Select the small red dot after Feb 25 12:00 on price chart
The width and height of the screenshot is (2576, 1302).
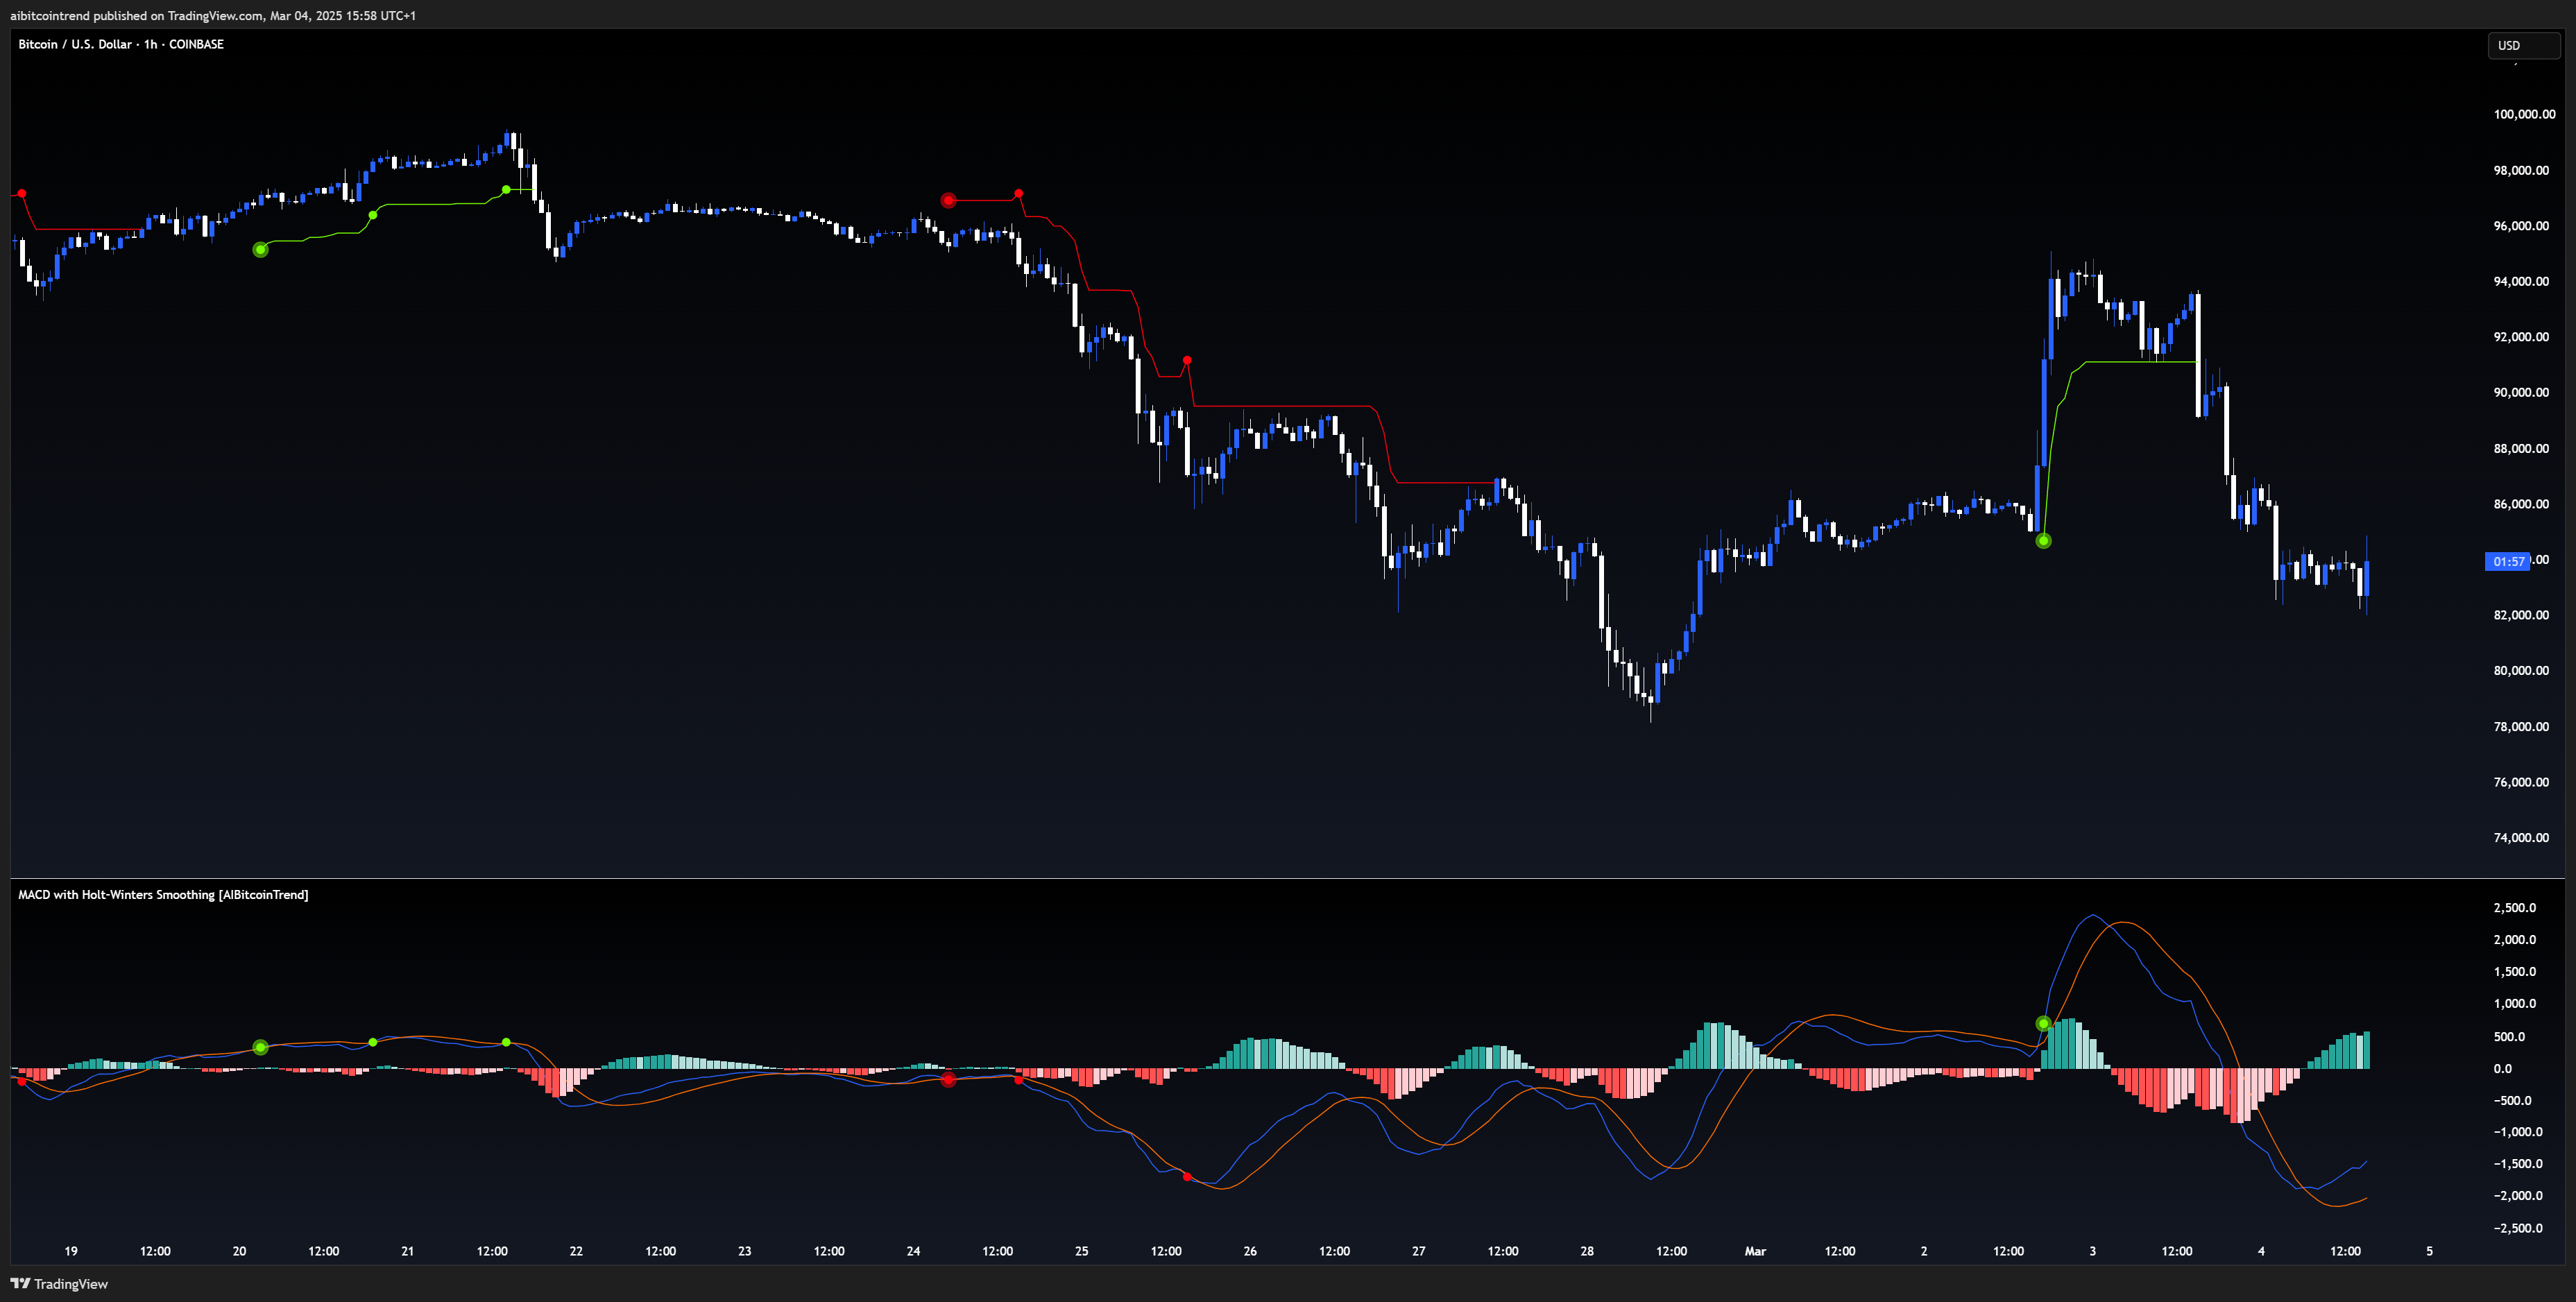tap(1187, 360)
